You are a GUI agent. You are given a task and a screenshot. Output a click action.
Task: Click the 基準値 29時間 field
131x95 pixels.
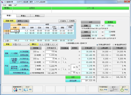[x=108, y=32]
